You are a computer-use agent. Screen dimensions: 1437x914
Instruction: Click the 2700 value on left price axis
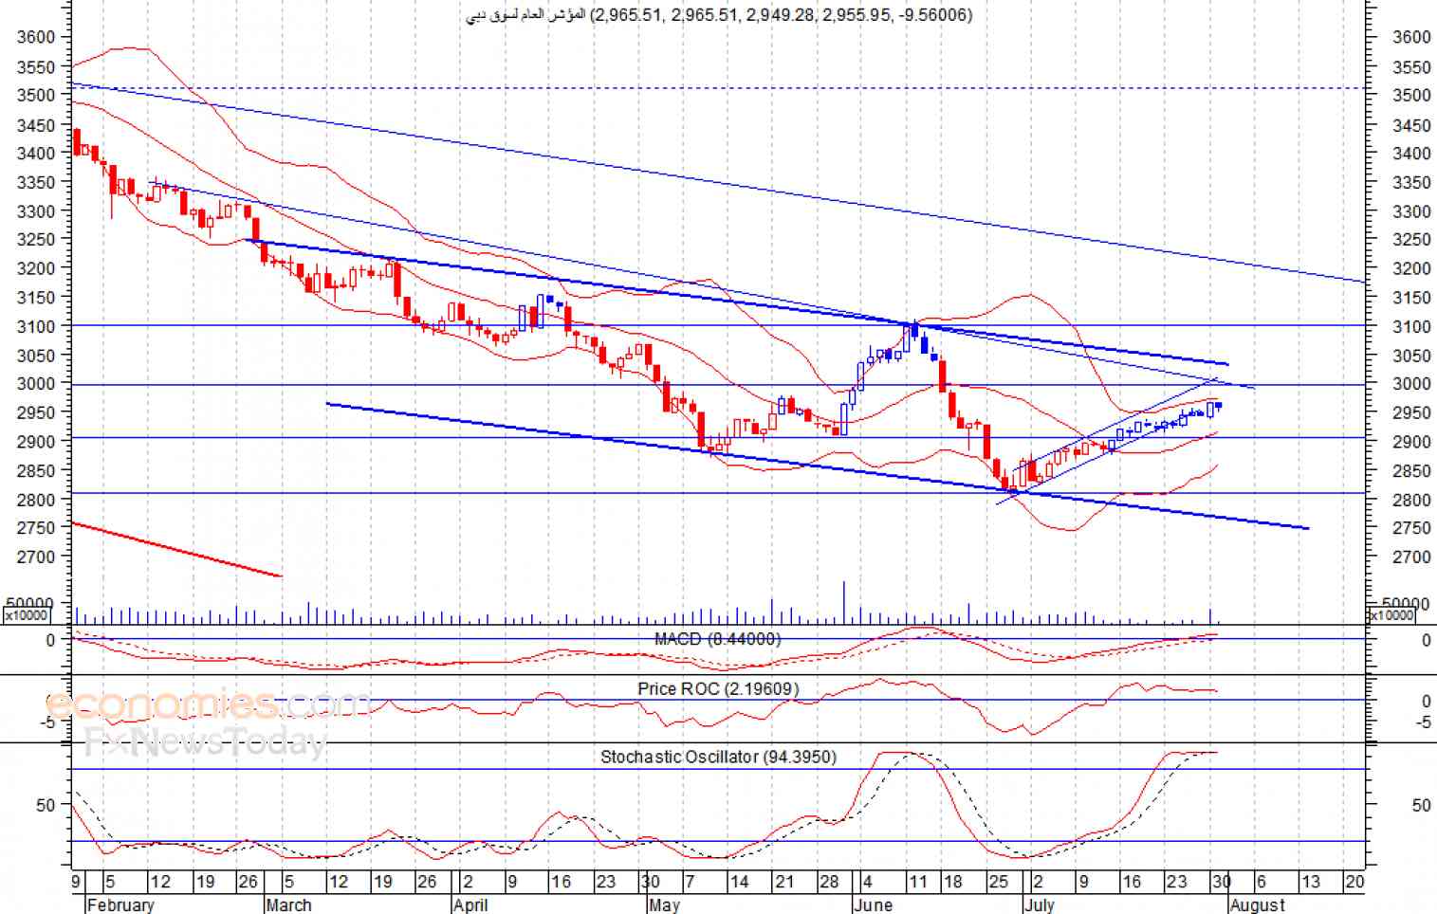click(36, 558)
